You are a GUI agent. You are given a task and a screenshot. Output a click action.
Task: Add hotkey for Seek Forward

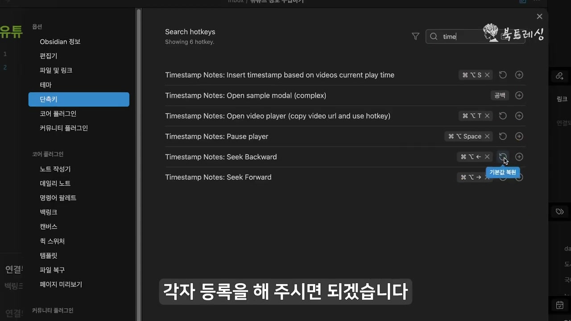[x=519, y=177]
